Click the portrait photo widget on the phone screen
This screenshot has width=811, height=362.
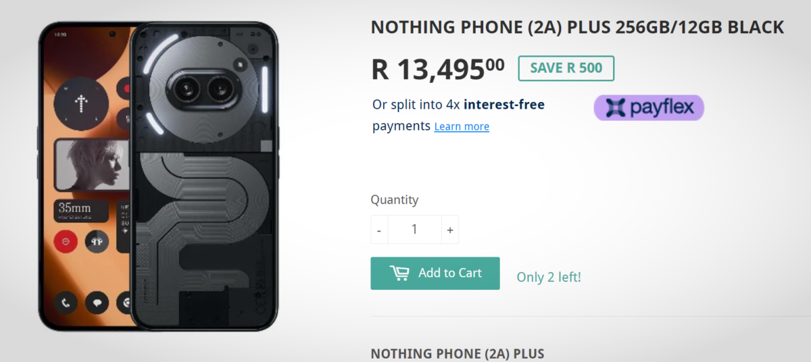click(93, 164)
